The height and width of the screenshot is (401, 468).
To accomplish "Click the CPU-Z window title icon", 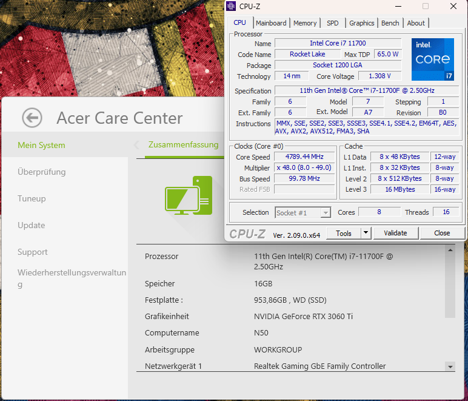I will [x=231, y=6].
